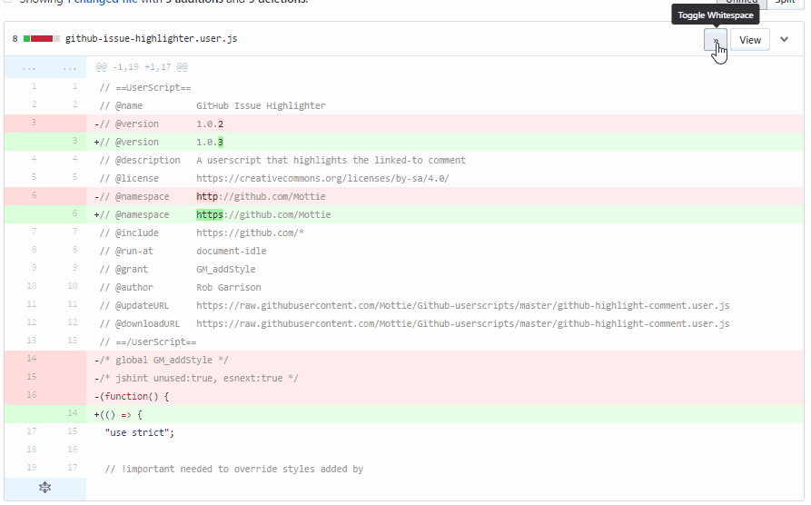Click the green and red diffstat bar

point(42,39)
